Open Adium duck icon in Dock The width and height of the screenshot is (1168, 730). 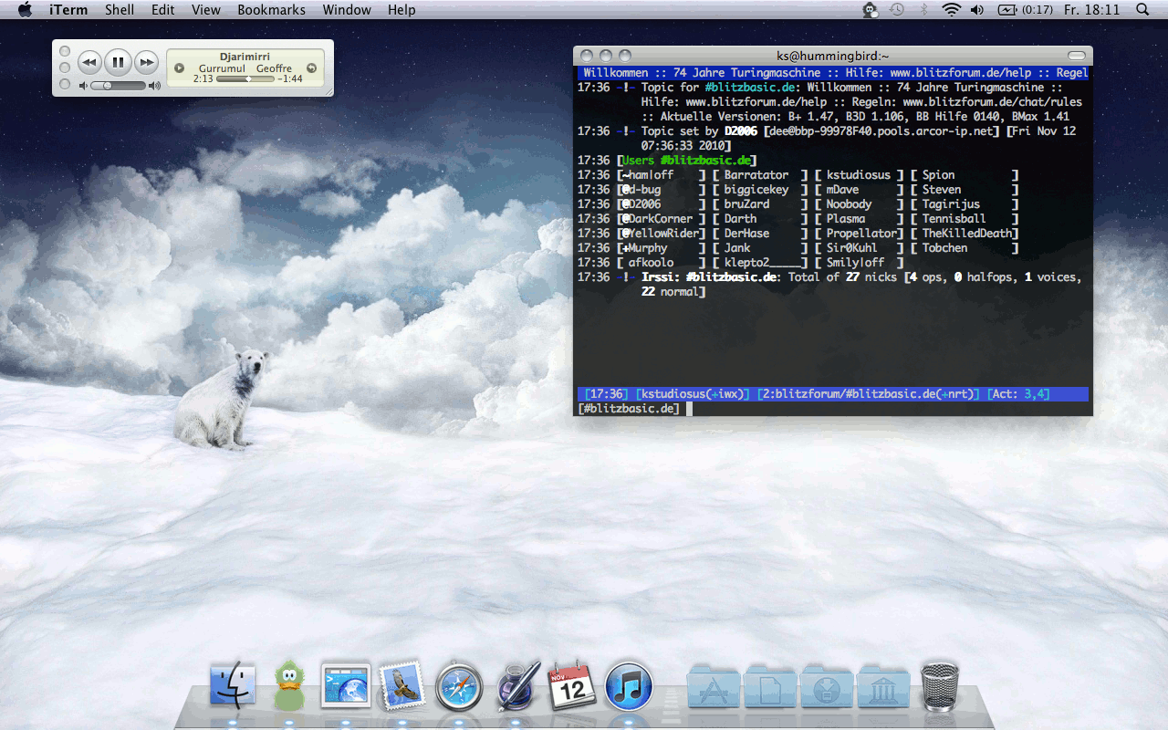pyautogui.click(x=289, y=686)
